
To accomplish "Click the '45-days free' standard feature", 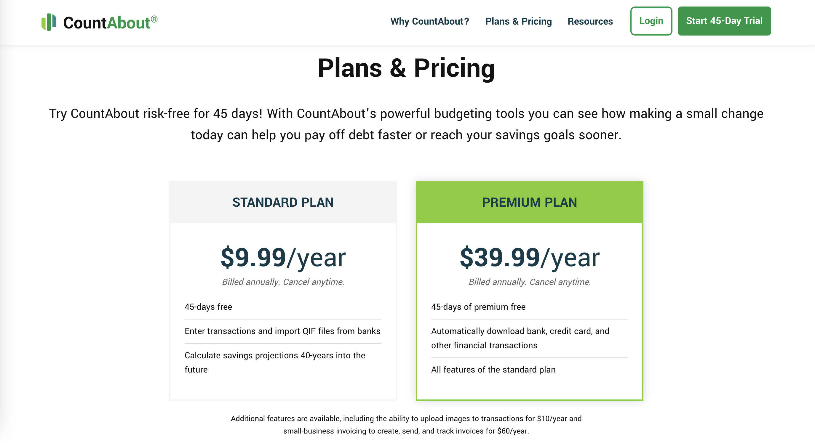I will coord(208,307).
